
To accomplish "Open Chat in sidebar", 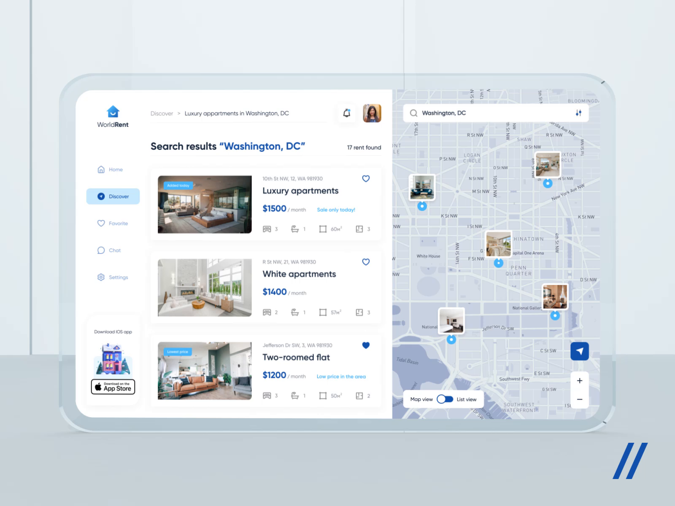I will 109,250.
